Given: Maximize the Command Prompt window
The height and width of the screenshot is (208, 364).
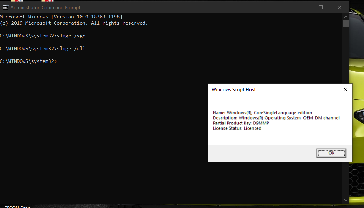Looking at the screenshot, I should (321, 7).
